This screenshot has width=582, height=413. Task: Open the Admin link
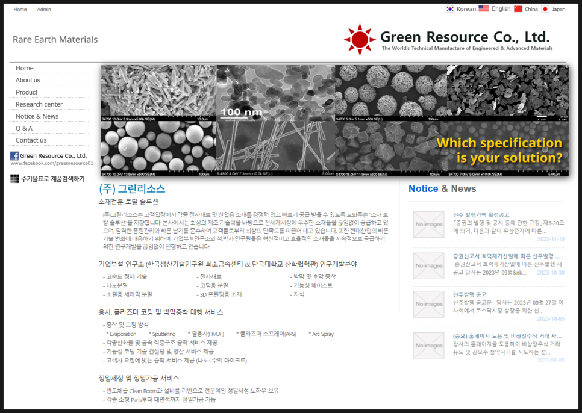point(44,9)
